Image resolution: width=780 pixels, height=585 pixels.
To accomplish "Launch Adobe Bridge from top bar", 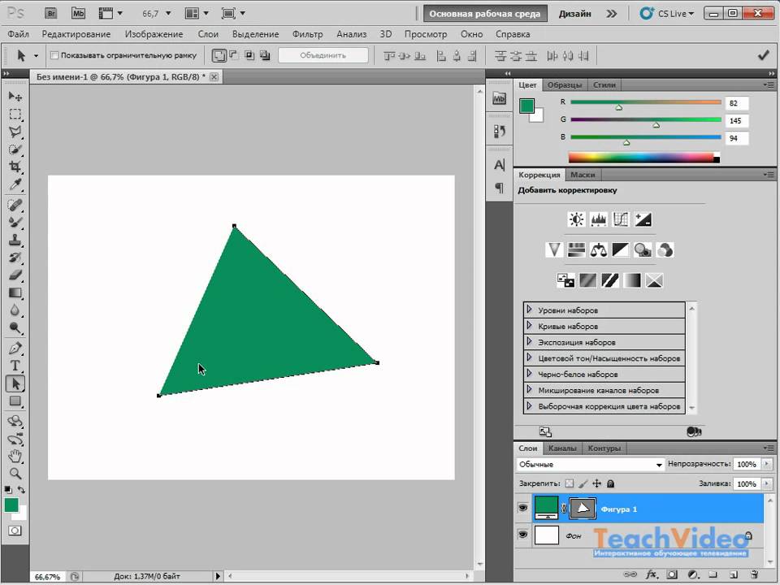I will tap(50, 14).
